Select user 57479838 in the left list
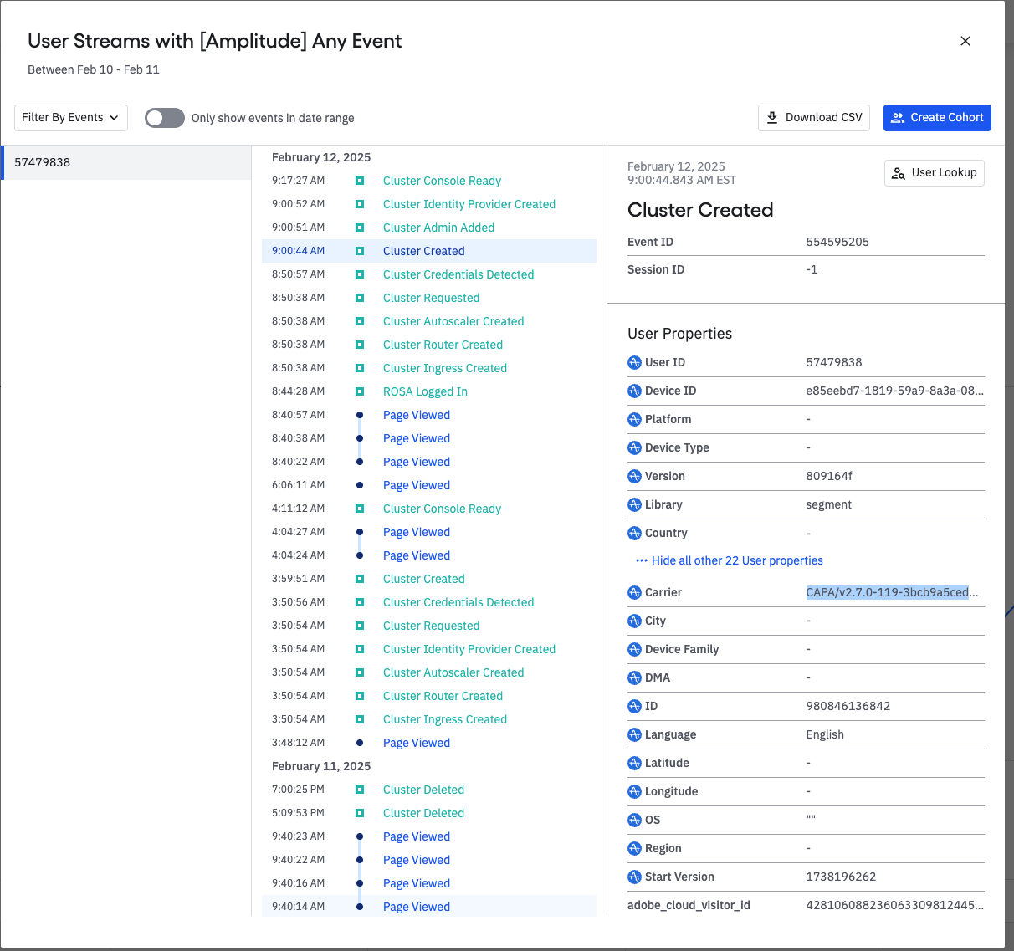The width and height of the screenshot is (1014, 951). [x=126, y=162]
